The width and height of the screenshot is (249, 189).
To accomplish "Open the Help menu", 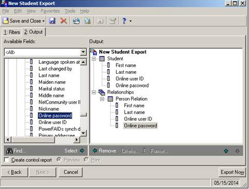I will coord(84,11).
